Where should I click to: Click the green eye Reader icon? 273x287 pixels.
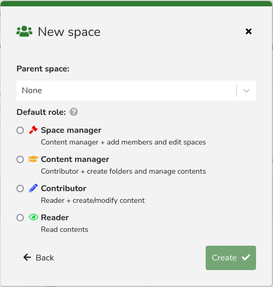click(x=33, y=217)
